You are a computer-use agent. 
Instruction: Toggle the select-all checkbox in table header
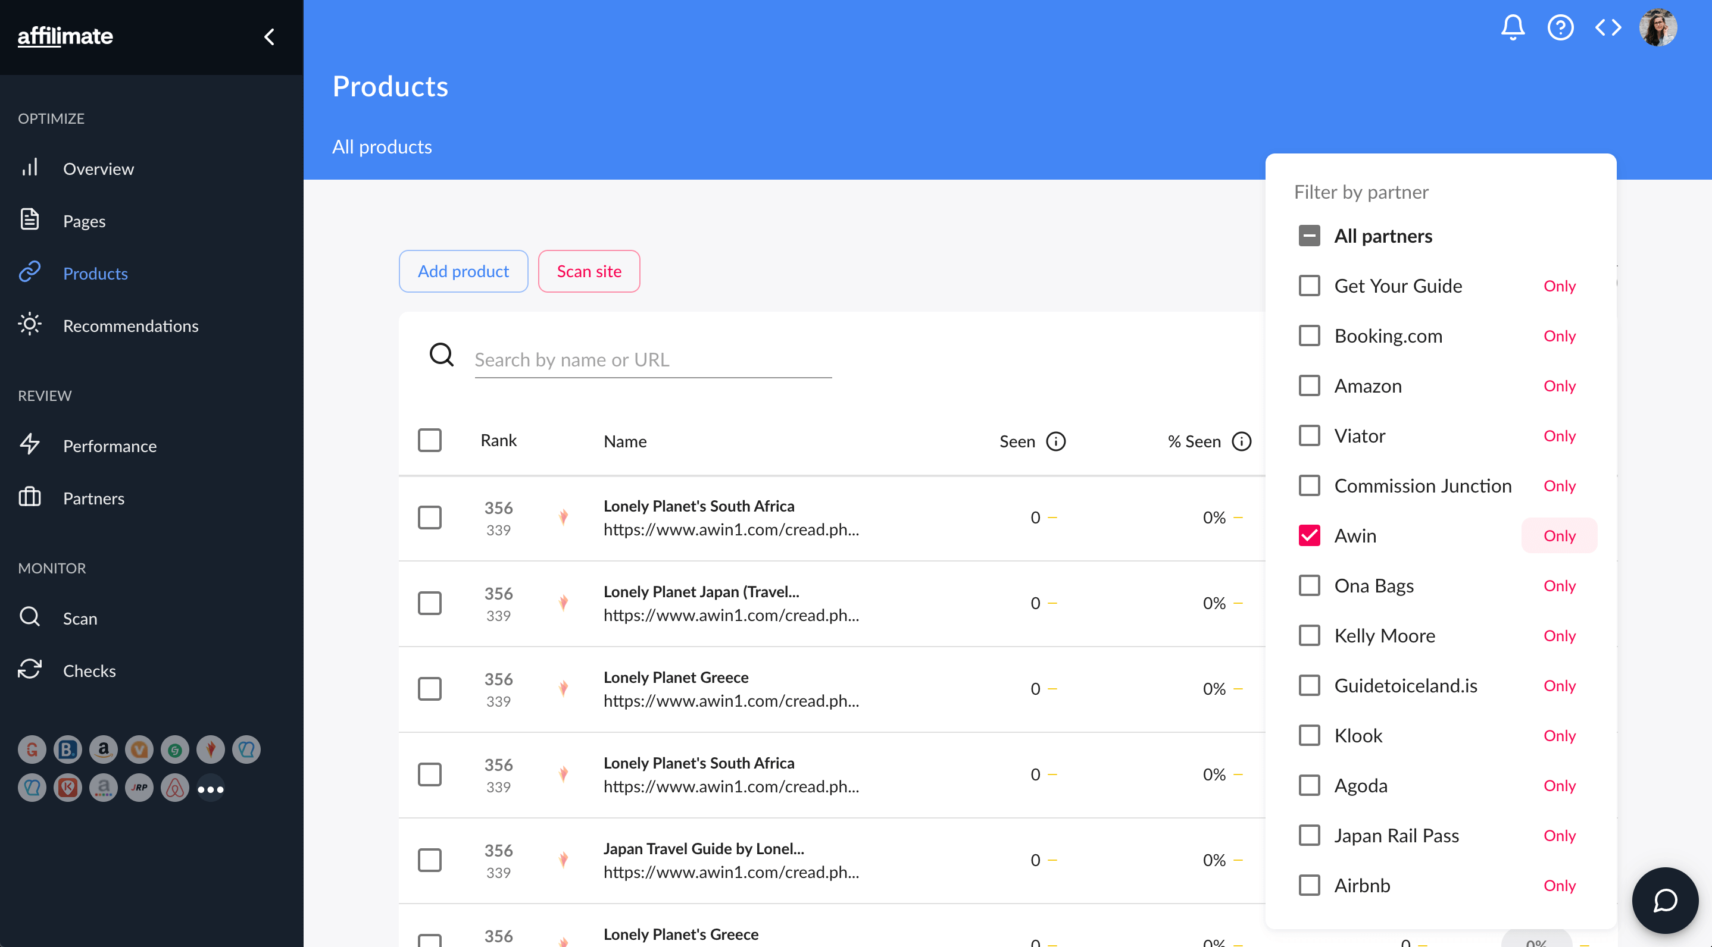click(x=429, y=440)
